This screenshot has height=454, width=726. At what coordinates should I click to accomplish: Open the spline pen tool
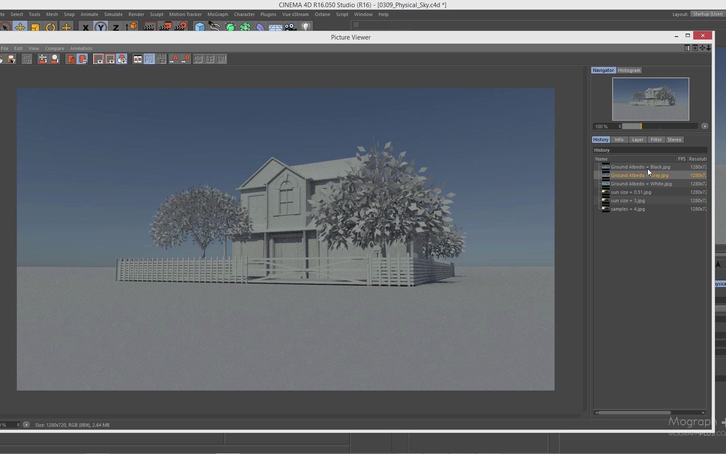[215, 27]
